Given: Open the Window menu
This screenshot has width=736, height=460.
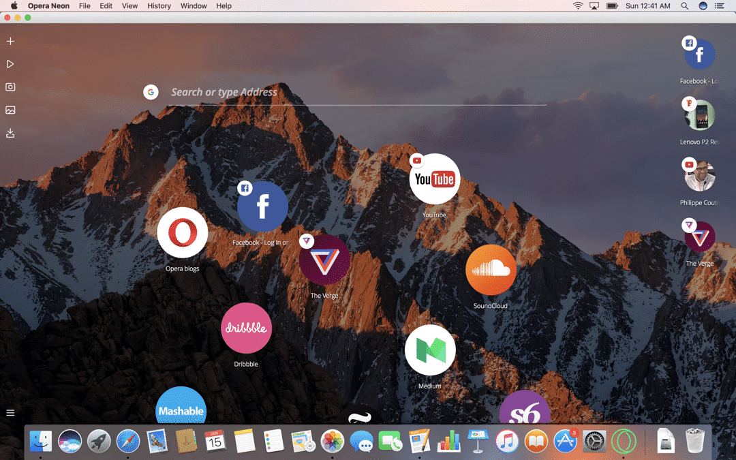Looking at the screenshot, I should pyautogui.click(x=194, y=6).
